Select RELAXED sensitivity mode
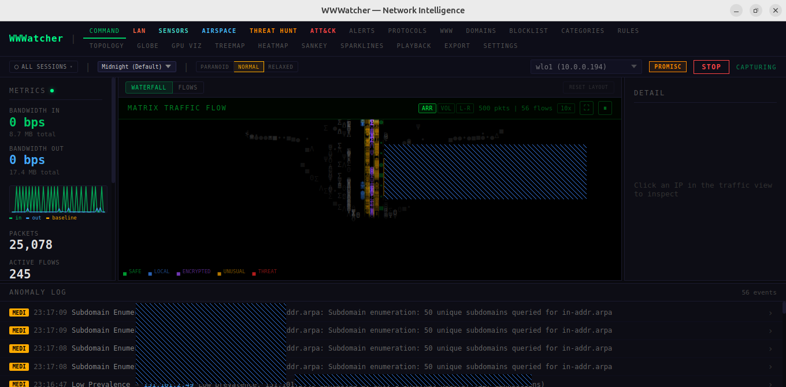786x387 pixels. pos(281,67)
